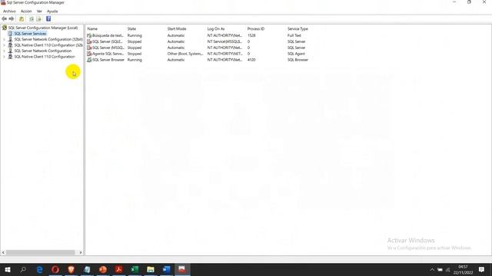
Task: Click Other (Boot, System... start mode cell
Action: point(185,54)
